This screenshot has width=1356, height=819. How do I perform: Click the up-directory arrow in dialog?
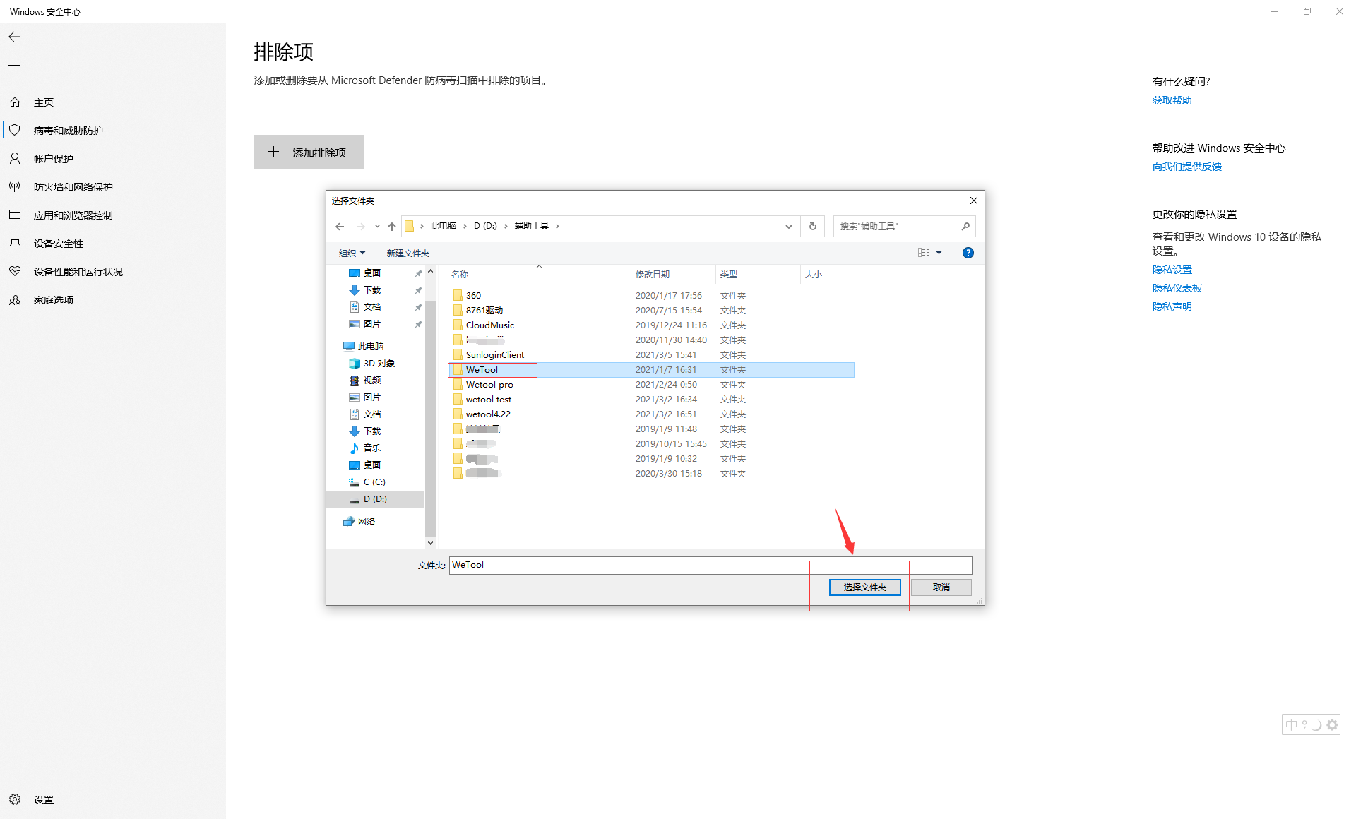coord(392,227)
